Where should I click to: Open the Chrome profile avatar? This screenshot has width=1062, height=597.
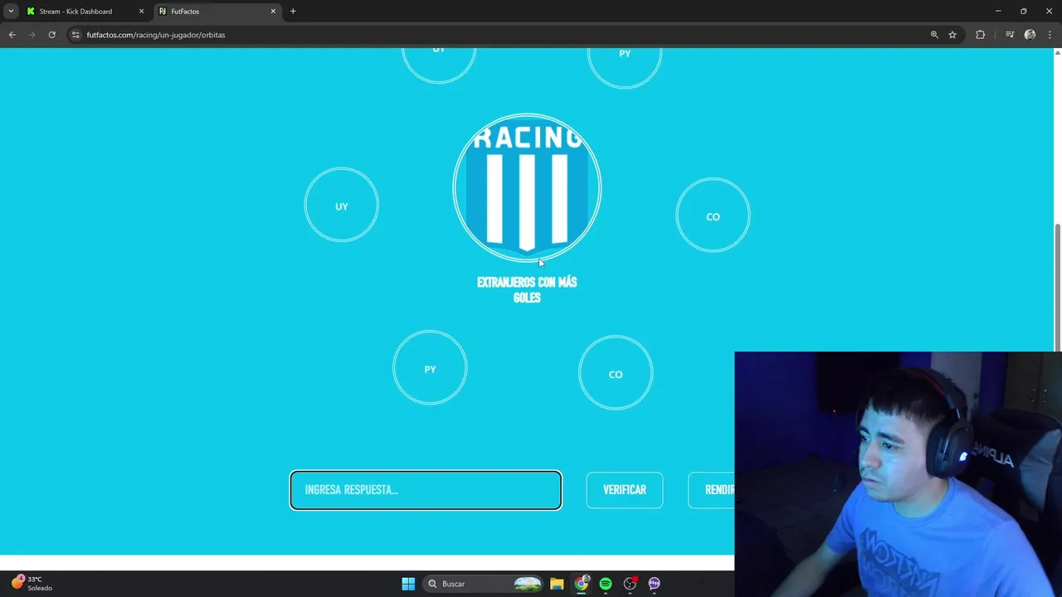(x=1030, y=35)
